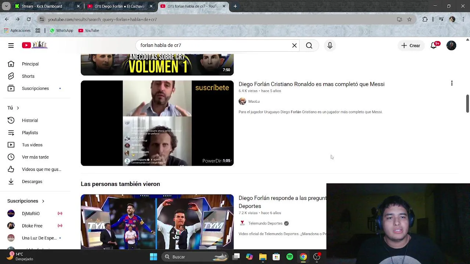Open Diego Forlán responde video title
The width and height of the screenshot is (470, 264).
pyautogui.click(x=282, y=202)
